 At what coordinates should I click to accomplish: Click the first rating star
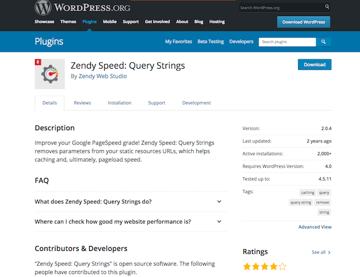click(x=247, y=266)
